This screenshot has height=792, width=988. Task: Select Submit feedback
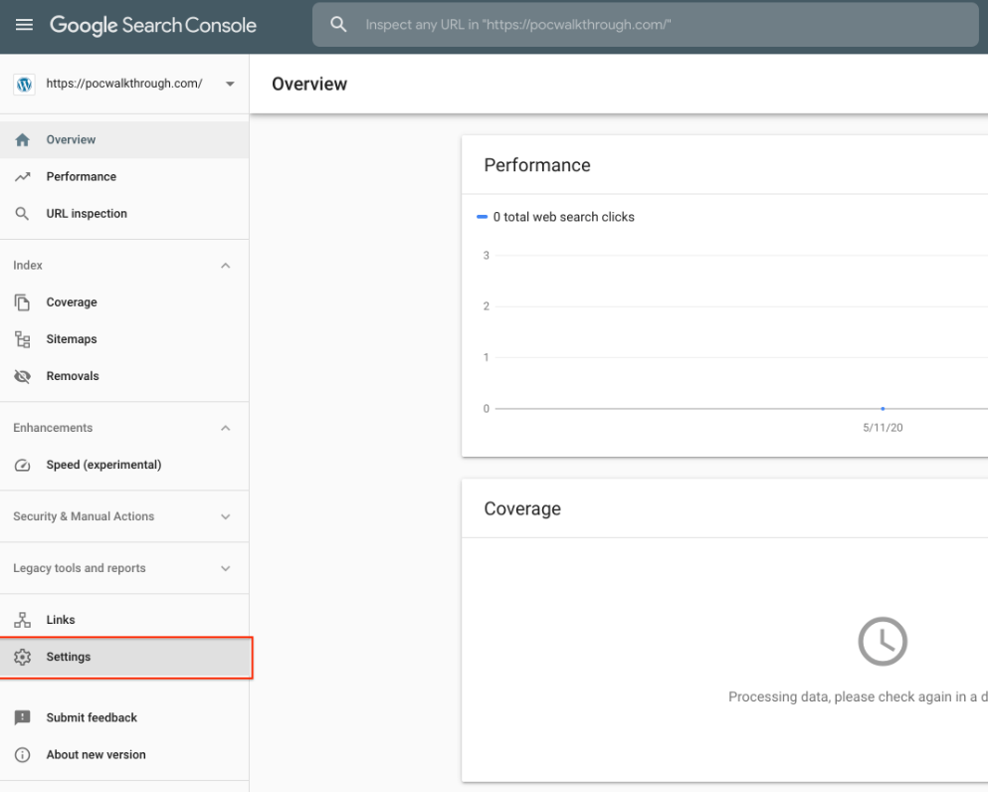pyautogui.click(x=92, y=717)
